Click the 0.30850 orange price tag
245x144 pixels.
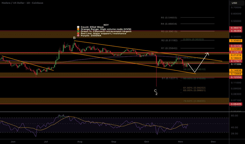tap(237, 41)
